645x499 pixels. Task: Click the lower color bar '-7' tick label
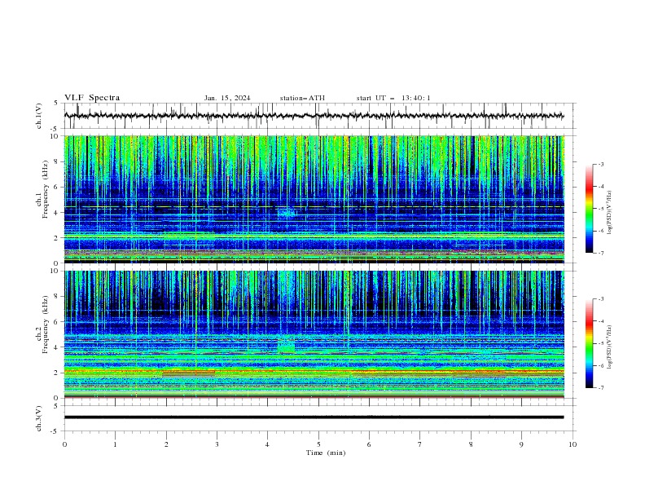[600, 387]
